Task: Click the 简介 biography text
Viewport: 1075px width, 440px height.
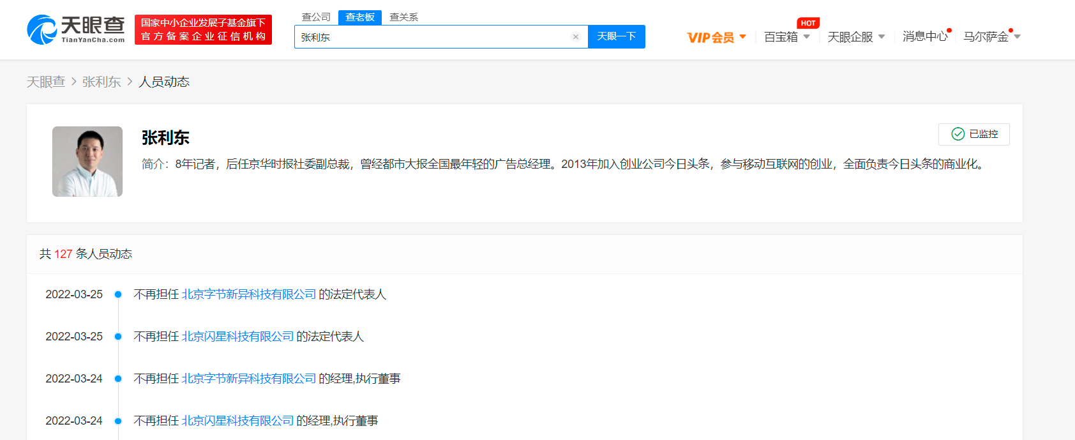Action: [564, 164]
